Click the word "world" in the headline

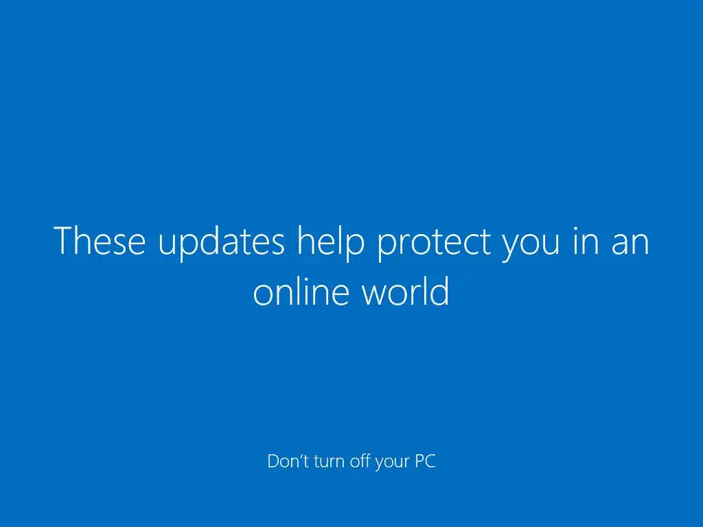(405, 290)
